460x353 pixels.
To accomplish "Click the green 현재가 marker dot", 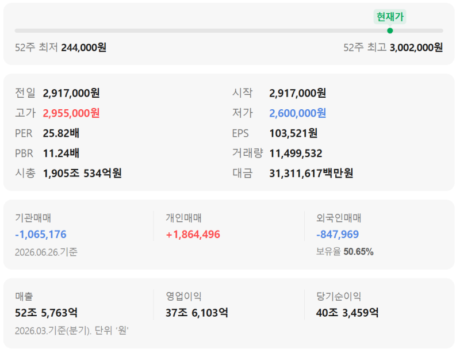I will [390, 31].
